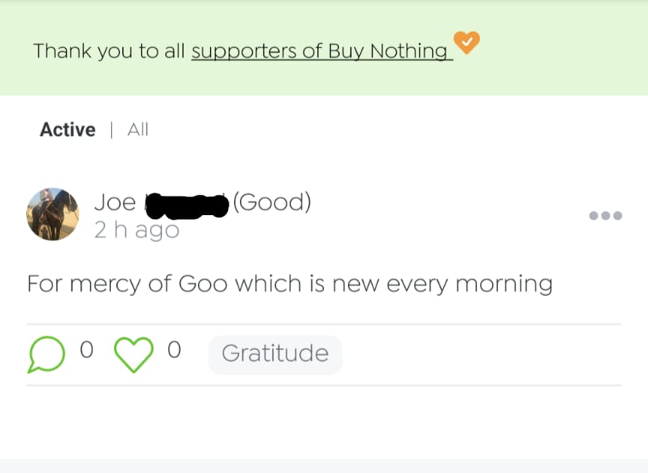
Task: Click the 2 h ago timestamp
Action: pos(136,230)
